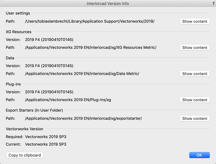The height and width of the screenshot is (164, 216).
Task: Show content of Plug-ins path
Action: point(195,100)
